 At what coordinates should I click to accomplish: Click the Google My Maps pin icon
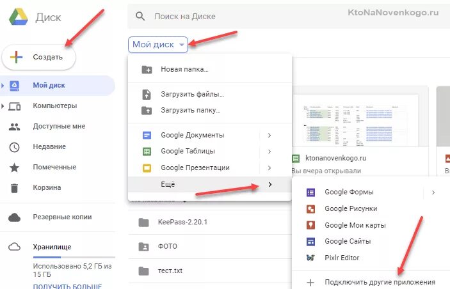point(310,225)
